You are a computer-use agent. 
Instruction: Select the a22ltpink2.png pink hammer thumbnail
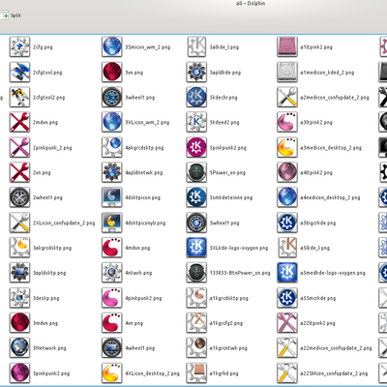[287, 323]
